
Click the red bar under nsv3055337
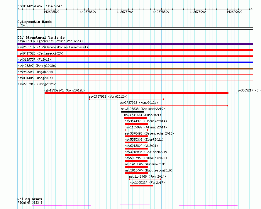(x=141, y=186)
